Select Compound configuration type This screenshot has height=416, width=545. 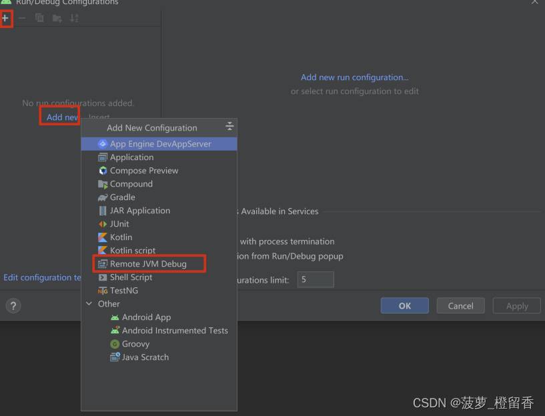(x=159, y=184)
